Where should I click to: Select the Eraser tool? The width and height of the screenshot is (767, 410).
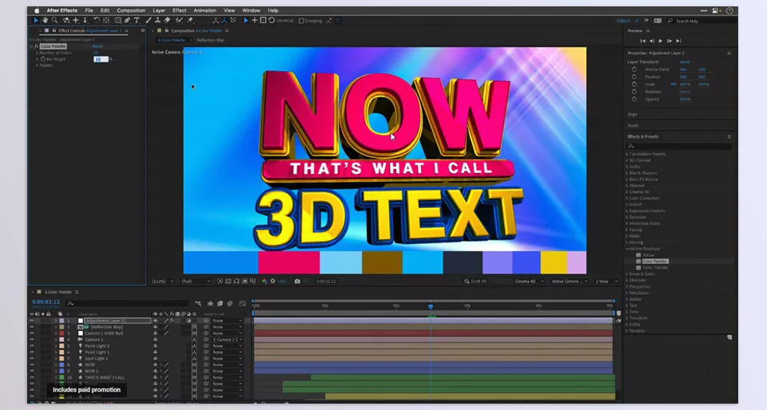(167, 21)
